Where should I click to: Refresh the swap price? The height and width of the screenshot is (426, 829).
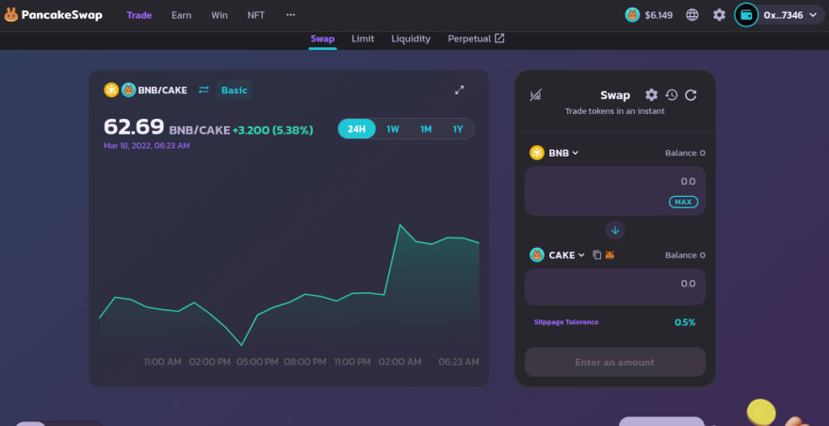coord(691,95)
